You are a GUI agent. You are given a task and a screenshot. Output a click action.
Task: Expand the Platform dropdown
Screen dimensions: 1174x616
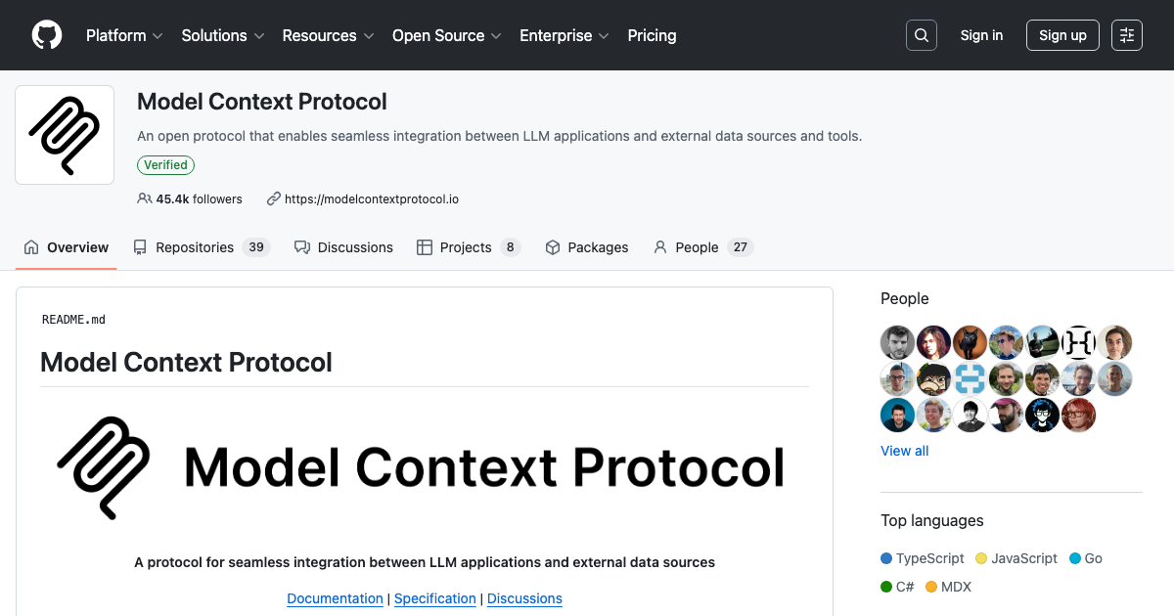coord(123,35)
